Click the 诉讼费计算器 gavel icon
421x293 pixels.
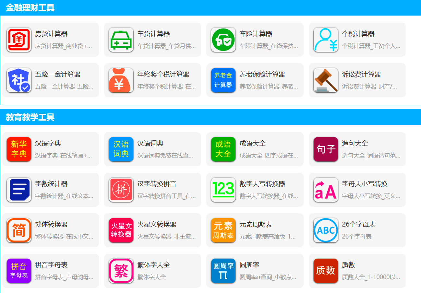point(325,80)
